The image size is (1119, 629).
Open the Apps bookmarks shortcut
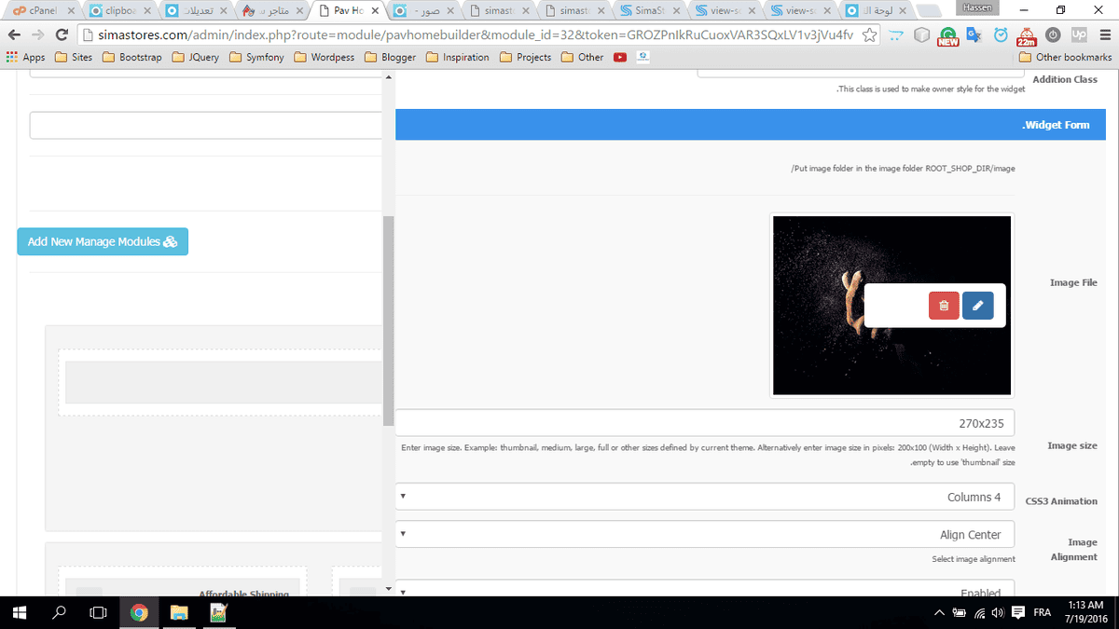click(x=25, y=57)
